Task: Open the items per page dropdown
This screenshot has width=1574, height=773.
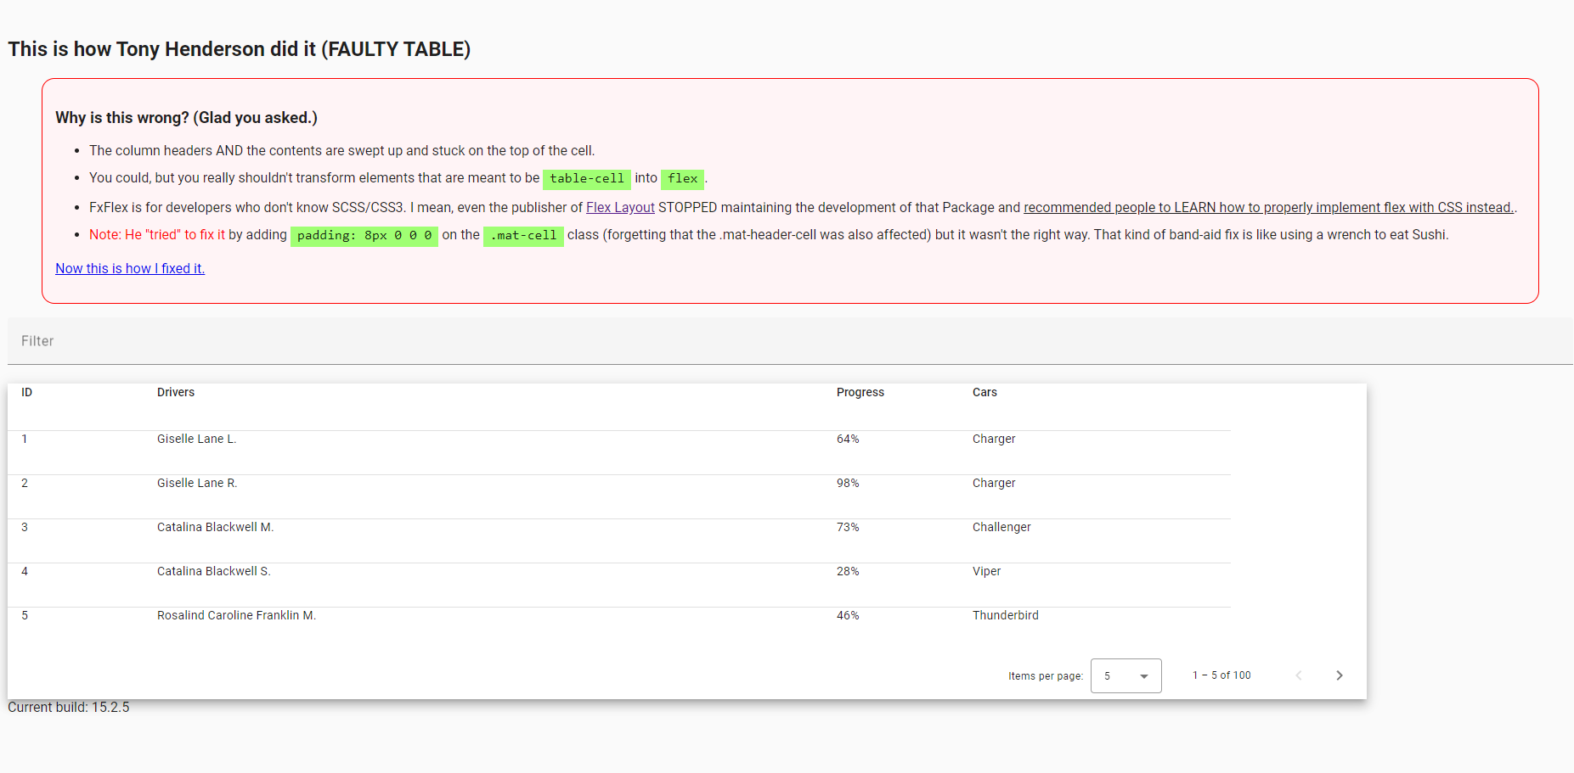Action: [1125, 676]
